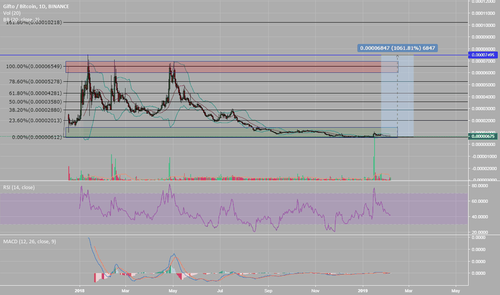Viewport: 500px width, 295px height.
Task: Click the -0.00001000 price axis value
Action: (x=484, y=157)
